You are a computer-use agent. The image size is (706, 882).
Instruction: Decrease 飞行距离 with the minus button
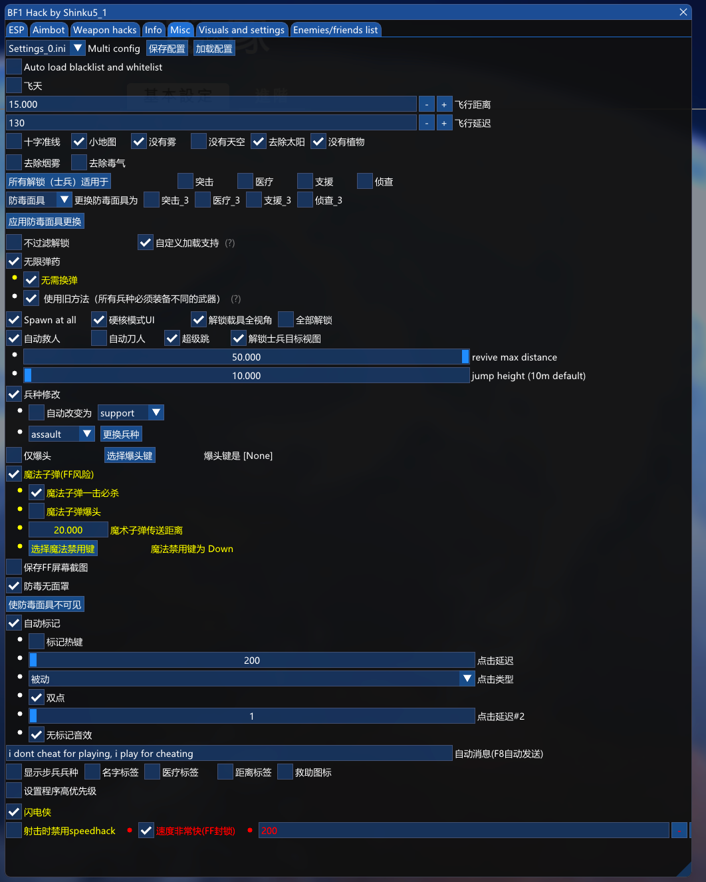pos(427,104)
